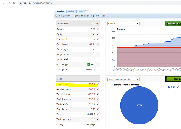Reload the page in browser
The image size is (181, 129).
tap(14, 3)
